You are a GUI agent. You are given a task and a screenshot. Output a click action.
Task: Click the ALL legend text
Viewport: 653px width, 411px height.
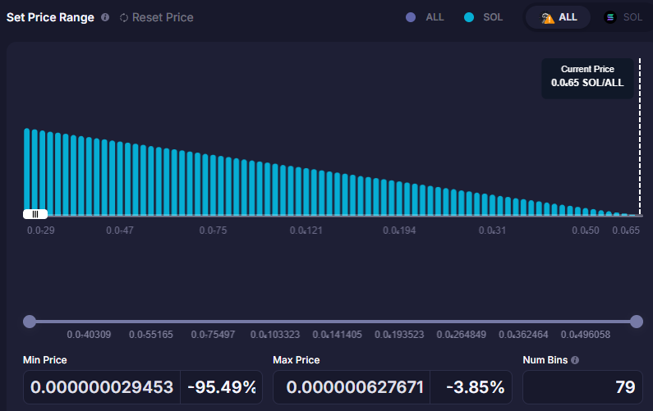[x=435, y=17]
